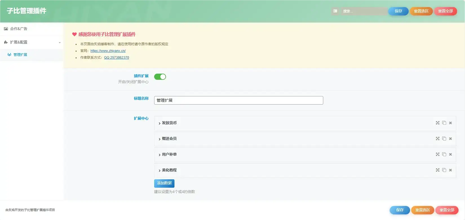Click the 子比管理插件 header title
Screen dimensions: 465x220
(26, 11)
